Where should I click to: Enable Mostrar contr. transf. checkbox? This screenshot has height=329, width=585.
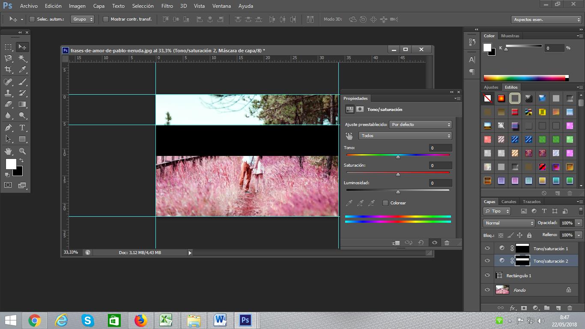(106, 19)
